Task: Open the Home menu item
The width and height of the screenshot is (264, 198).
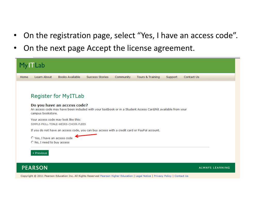Action: click(x=24, y=77)
